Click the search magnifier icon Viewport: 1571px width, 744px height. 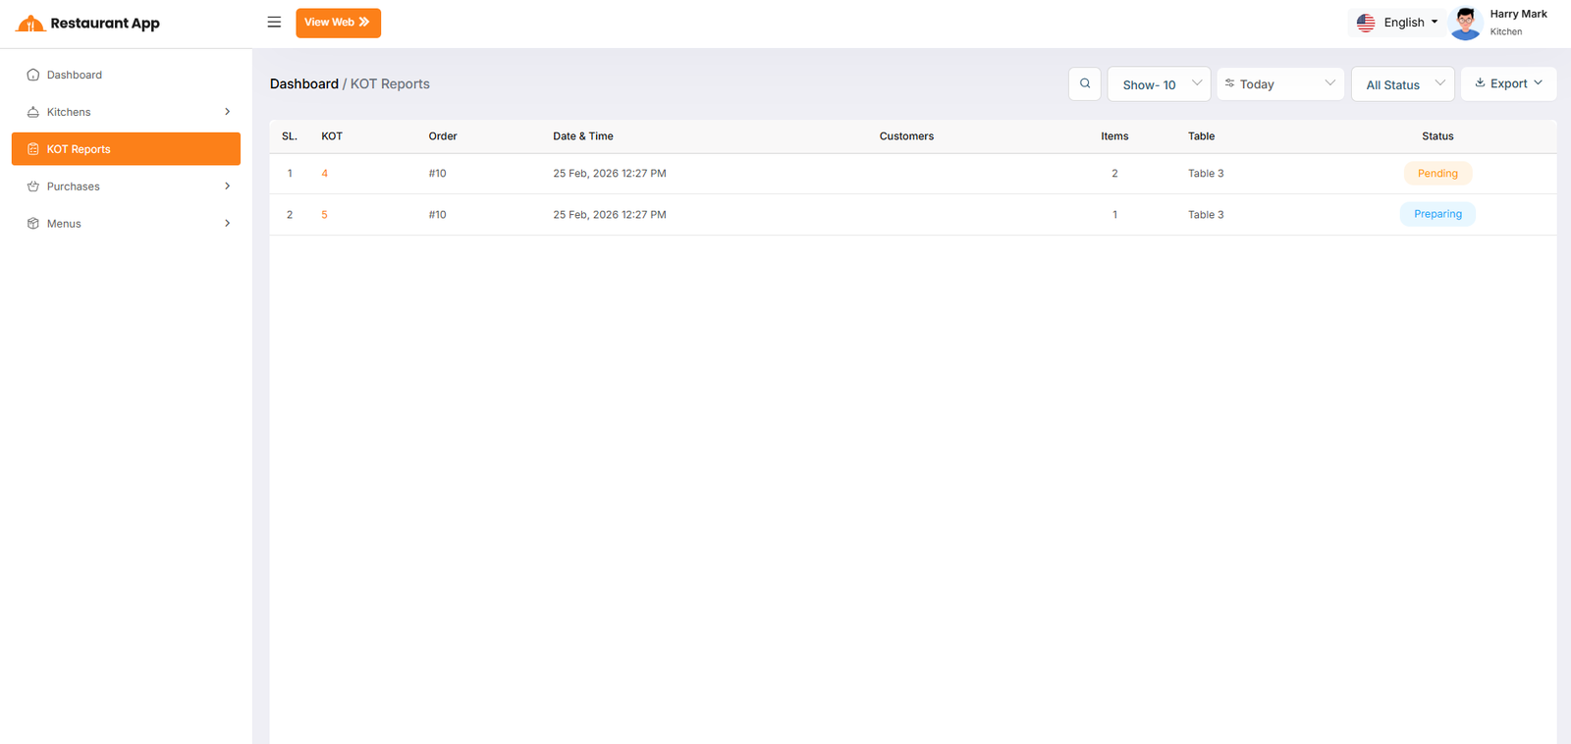pos(1085,83)
